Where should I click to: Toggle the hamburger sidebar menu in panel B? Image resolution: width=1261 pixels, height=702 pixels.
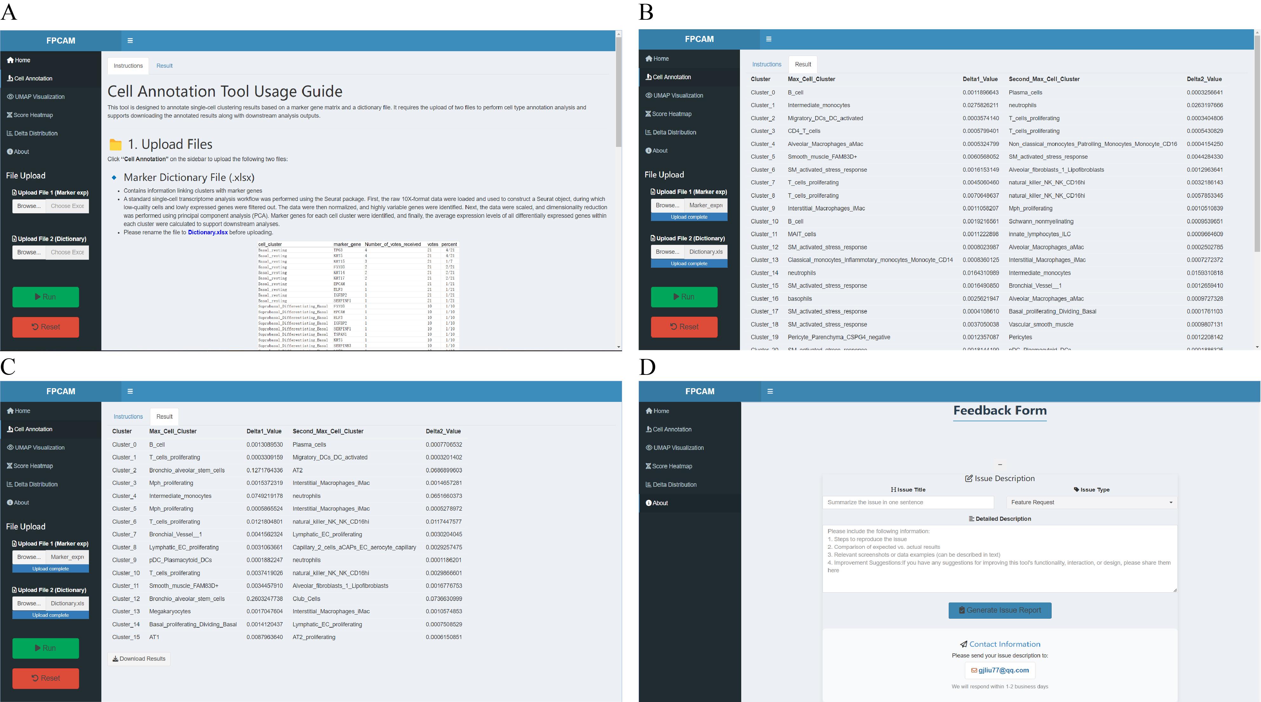click(x=769, y=39)
